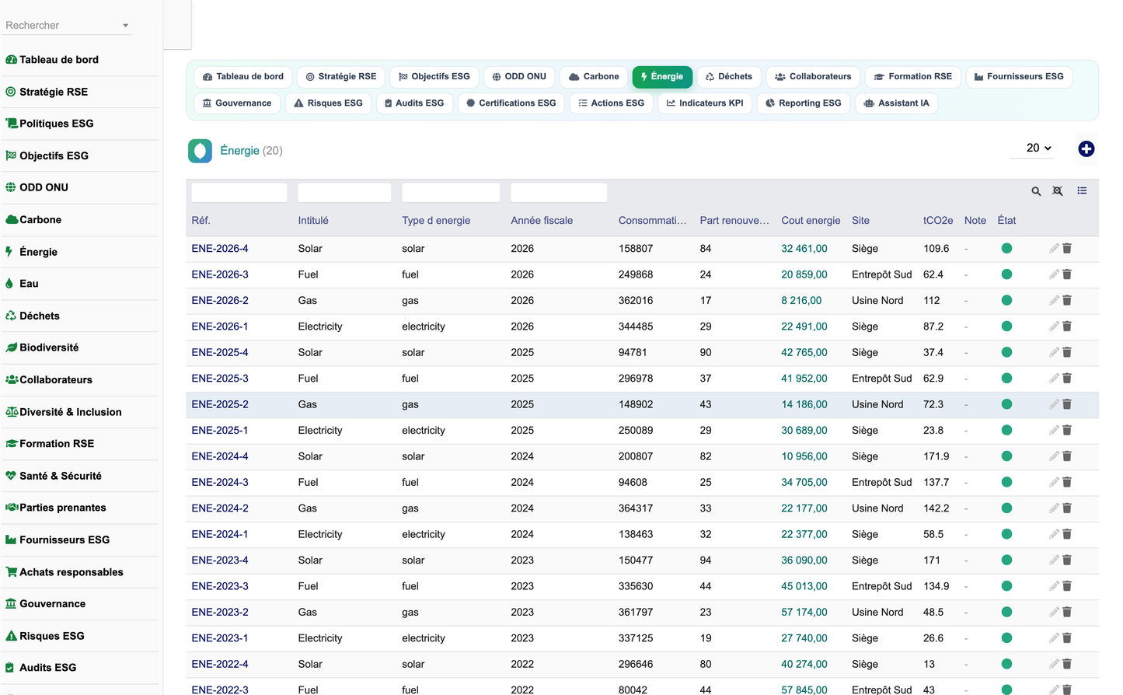Open the ENE-2025-4 reference link

tap(220, 352)
